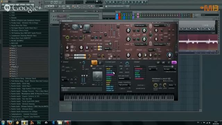Image resolution: width=222 pixels, height=125 pixels.
Task: Click the yellow patcher voices knob
Action: (155, 85)
